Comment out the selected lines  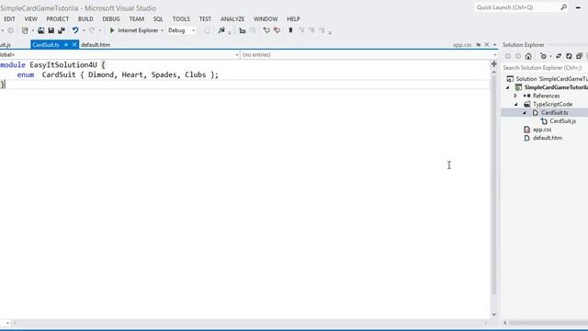(266, 30)
